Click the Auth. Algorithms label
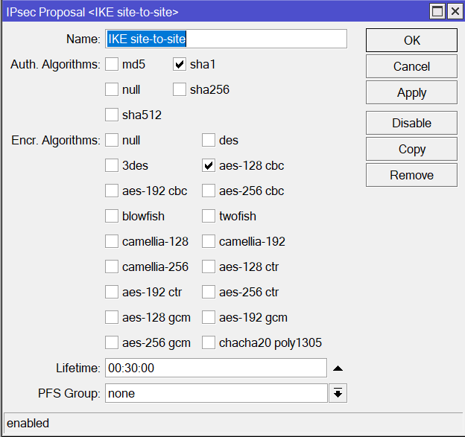The height and width of the screenshot is (437, 465). 55,64
